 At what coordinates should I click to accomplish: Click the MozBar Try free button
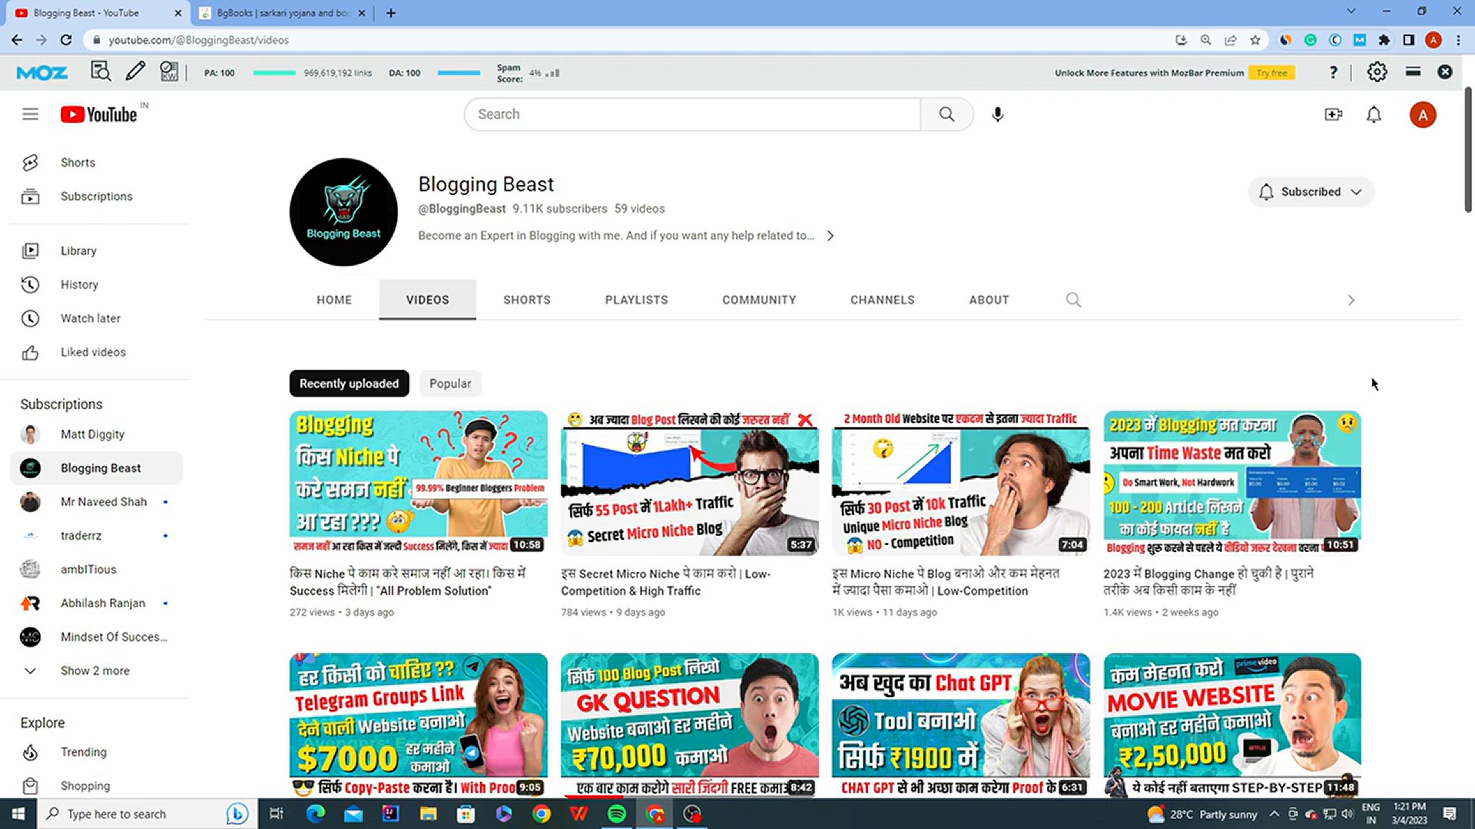1272,73
